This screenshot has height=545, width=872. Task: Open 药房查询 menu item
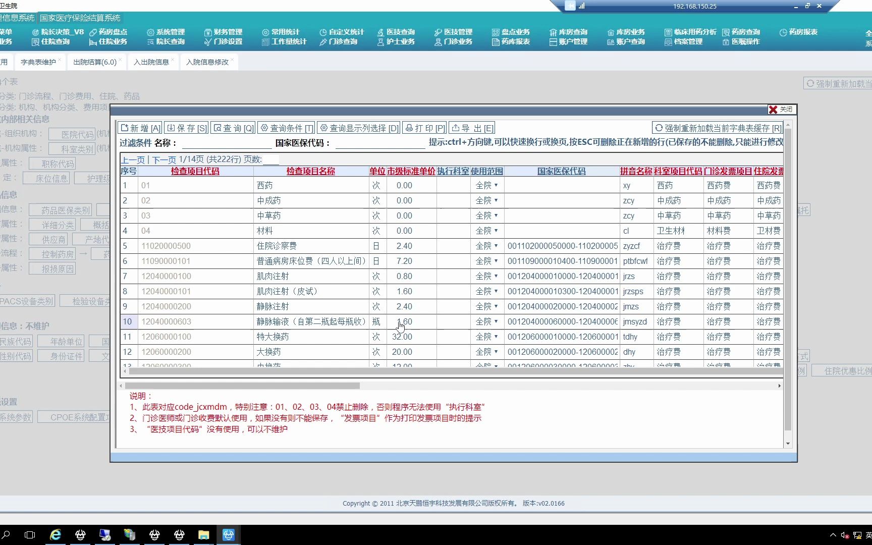pyautogui.click(x=741, y=32)
